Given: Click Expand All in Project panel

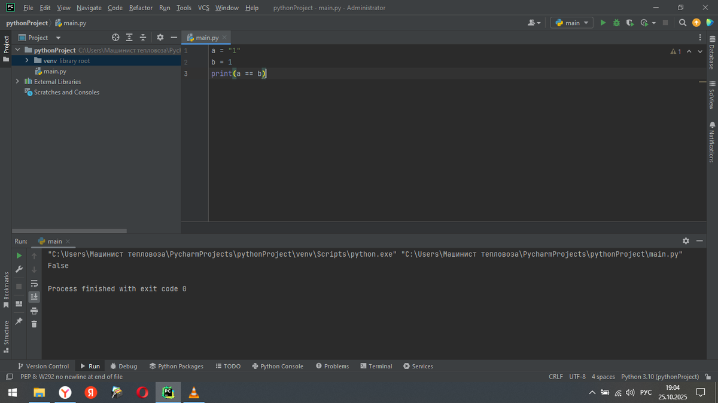Looking at the screenshot, I should pyautogui.click(x=129, y=38).
